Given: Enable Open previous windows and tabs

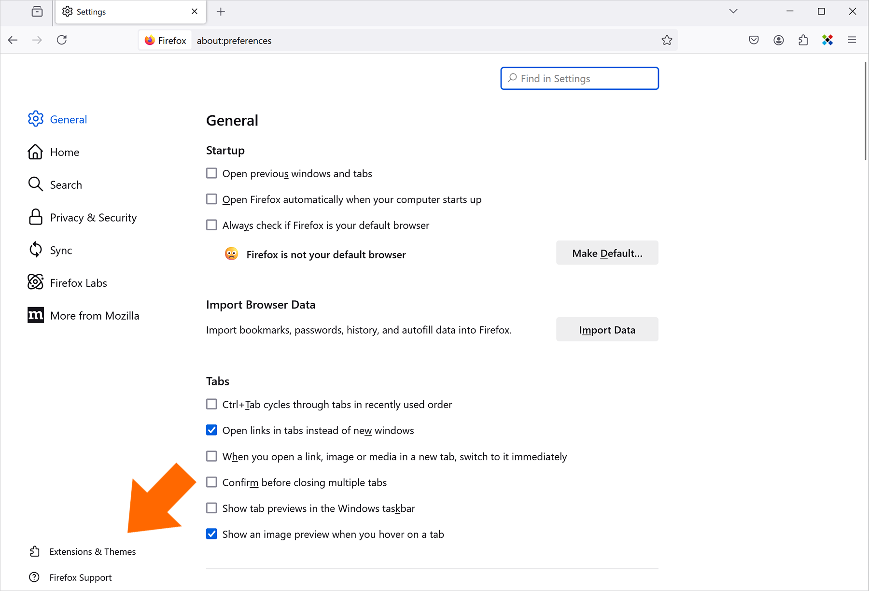Looking at the screenshot, I should pyautogui.click(x=211, y=173).
